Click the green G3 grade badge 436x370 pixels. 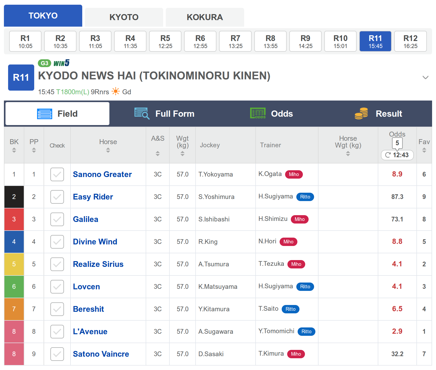pyautogui.click(x=44, y=63)
